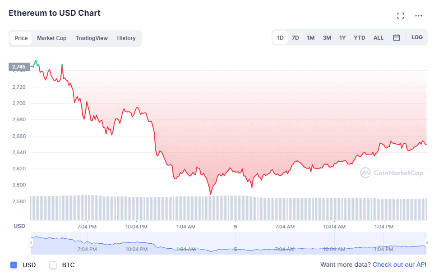Switch to the Market Cap tab

(51, 38)
